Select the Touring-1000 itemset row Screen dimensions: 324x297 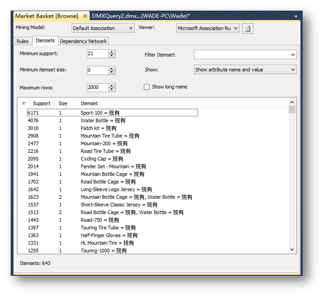(113, 250)
